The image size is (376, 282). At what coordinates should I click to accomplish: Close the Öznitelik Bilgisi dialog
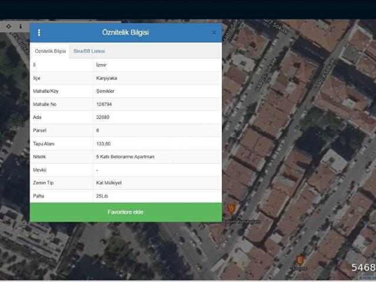214,33
